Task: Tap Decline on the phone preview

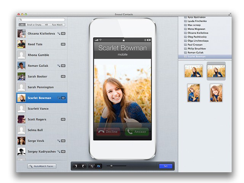Action: pos(108,132)
